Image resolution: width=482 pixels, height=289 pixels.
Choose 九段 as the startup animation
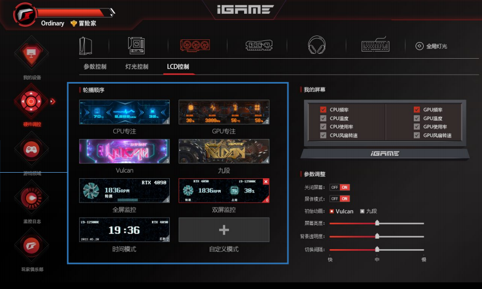(363, 211)
